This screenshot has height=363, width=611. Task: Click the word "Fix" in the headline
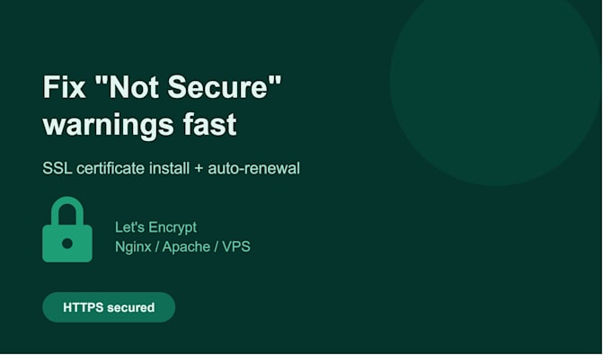tap(64, 87)
